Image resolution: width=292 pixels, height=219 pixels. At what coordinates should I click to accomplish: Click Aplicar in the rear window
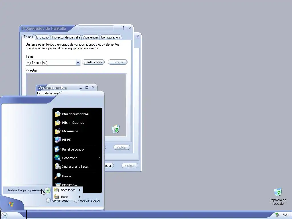coord(130,166)
